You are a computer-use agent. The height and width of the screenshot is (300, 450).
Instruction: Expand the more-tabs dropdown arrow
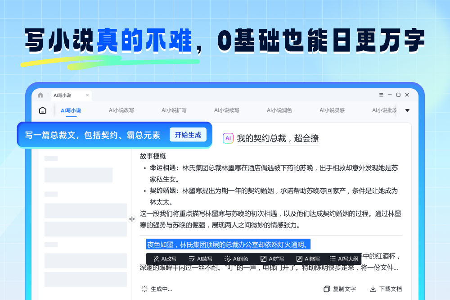[x=407, y=110]
